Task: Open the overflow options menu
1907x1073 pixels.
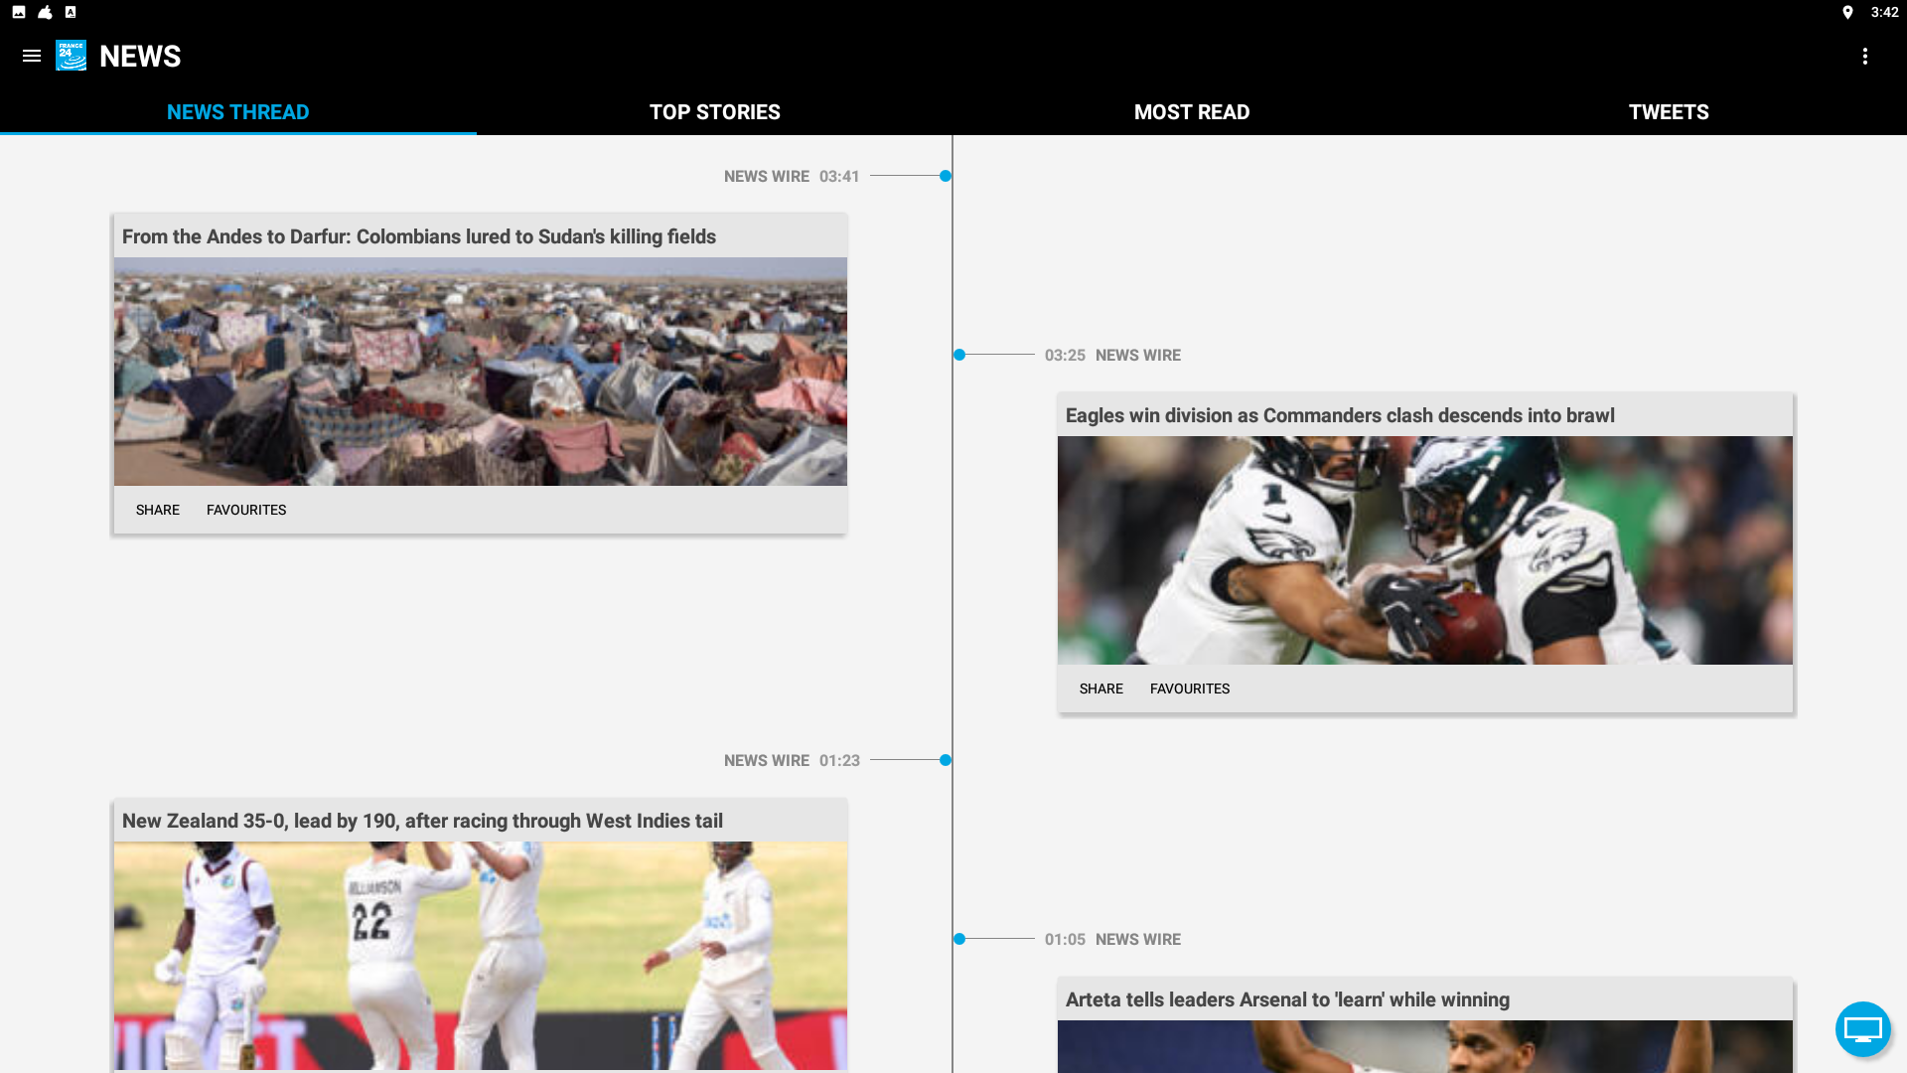Action: coord(1865,57)
